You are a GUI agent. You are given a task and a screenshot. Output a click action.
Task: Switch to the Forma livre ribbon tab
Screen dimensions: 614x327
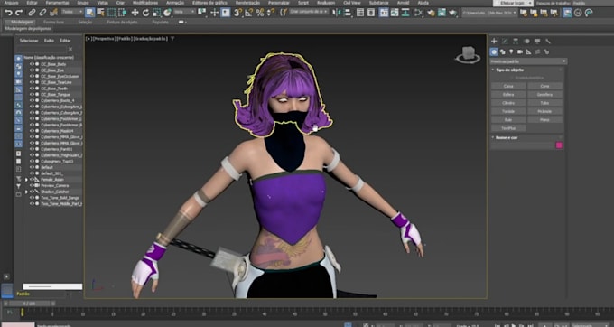pos(53,22)
